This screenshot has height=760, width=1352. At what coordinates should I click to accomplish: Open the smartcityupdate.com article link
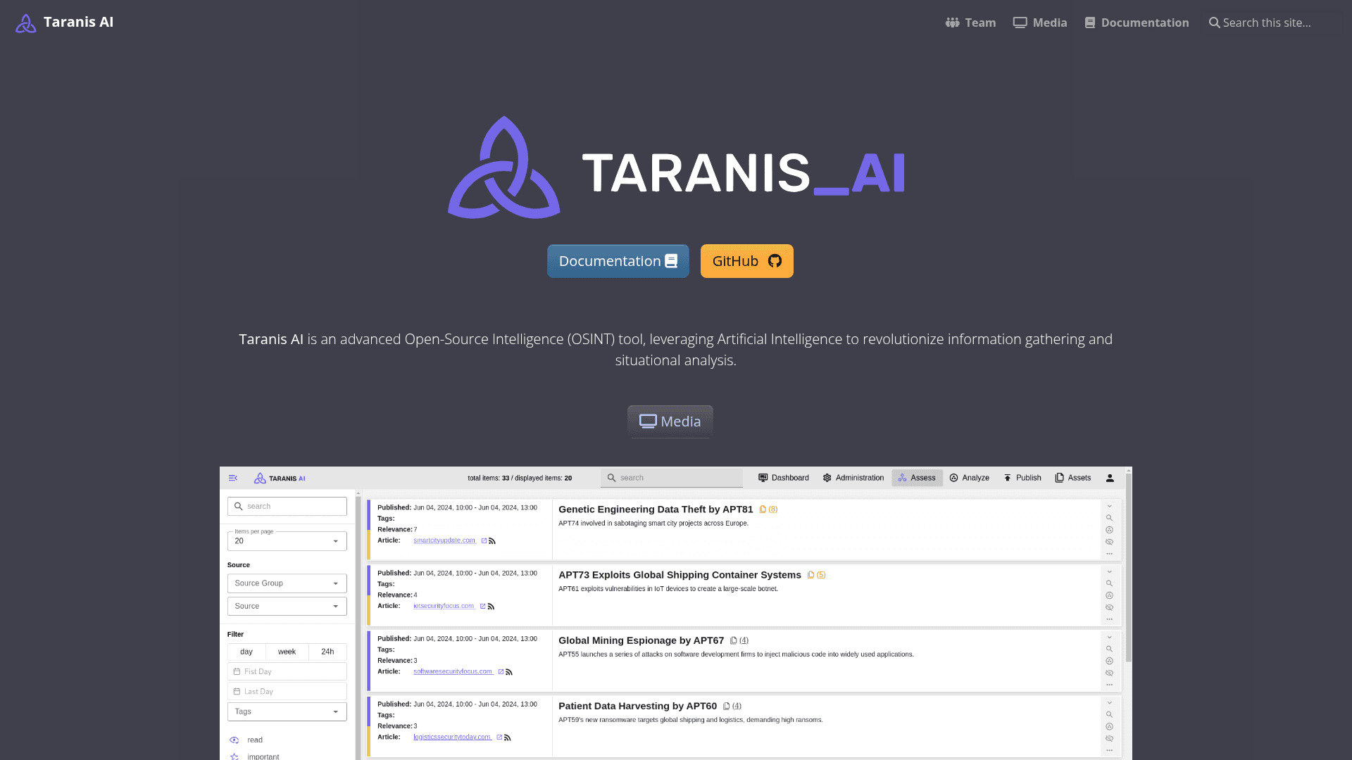[444, 540]
